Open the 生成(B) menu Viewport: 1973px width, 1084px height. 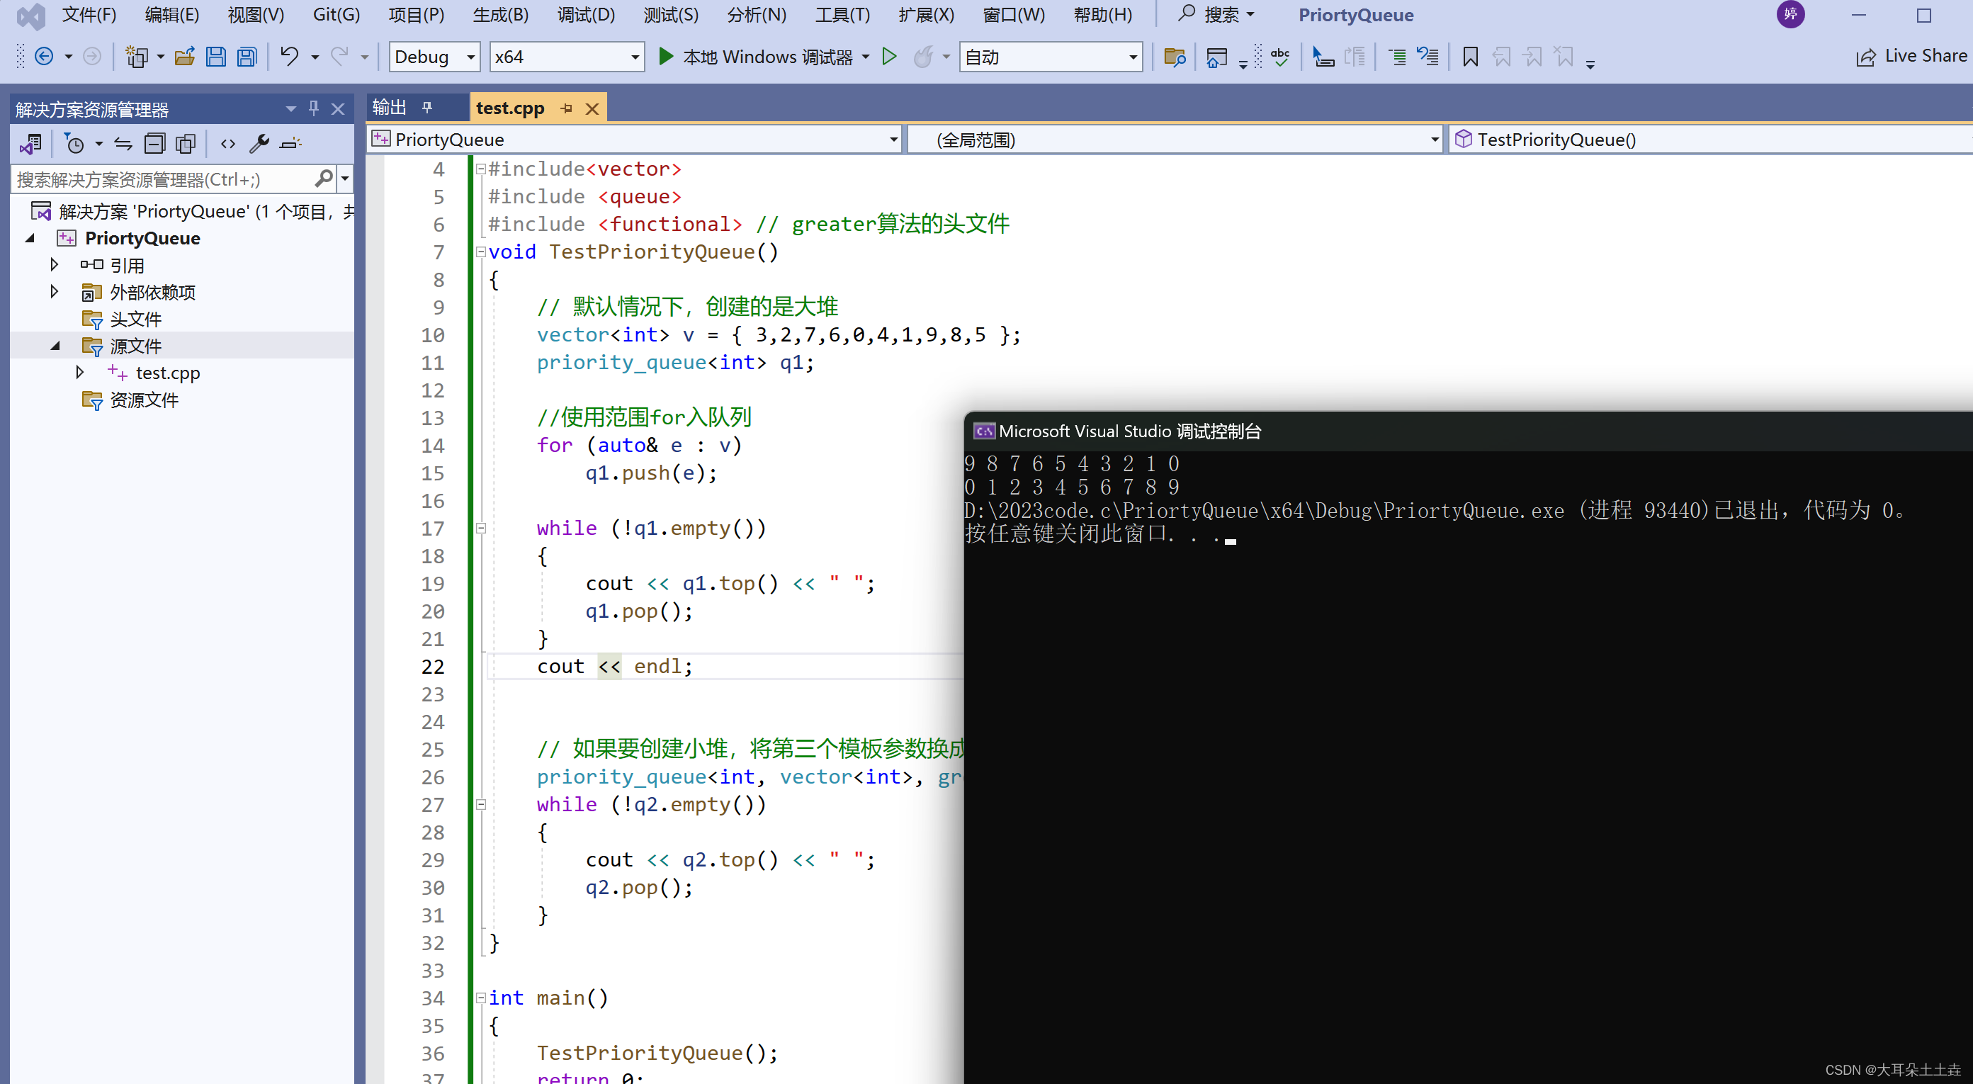click(500, 15)
